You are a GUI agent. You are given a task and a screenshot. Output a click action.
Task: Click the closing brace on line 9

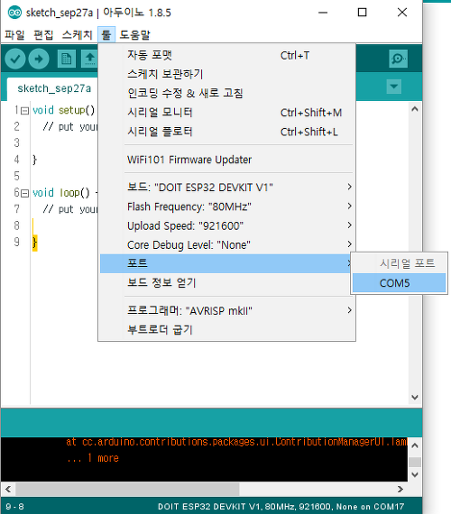pos(35,243)
